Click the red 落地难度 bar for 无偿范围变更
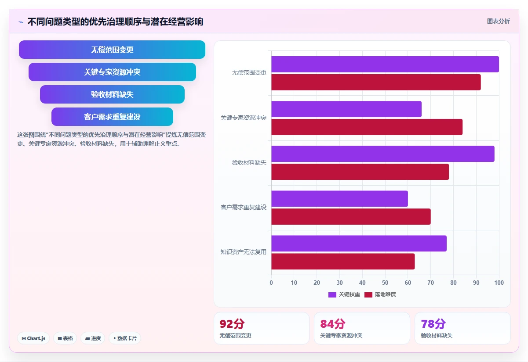528x362 pixels. (x=376, y=82)
